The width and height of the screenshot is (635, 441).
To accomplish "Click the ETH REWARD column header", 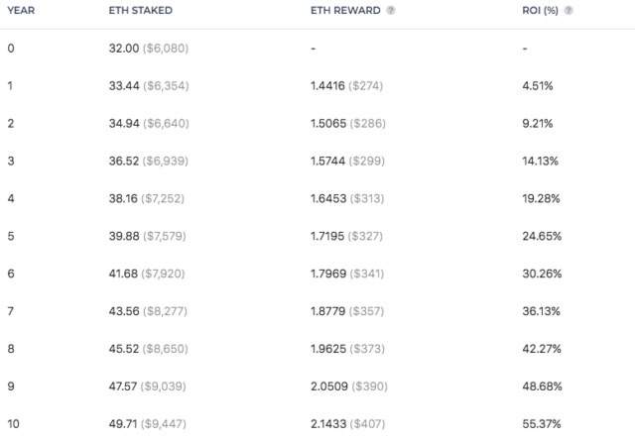I will [345, 11].
